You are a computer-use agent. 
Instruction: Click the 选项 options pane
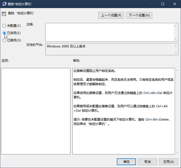tap(36, 111)
